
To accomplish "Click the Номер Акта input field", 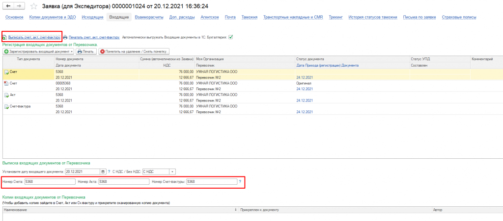I will [x=124, y=182].
